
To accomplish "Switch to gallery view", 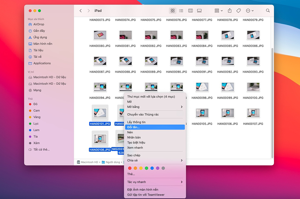I will tap(199, 11).
